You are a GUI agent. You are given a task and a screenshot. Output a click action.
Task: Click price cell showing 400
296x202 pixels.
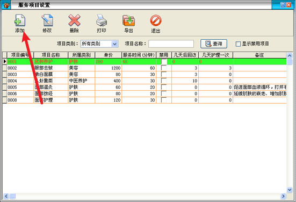[x=109, y=81]
